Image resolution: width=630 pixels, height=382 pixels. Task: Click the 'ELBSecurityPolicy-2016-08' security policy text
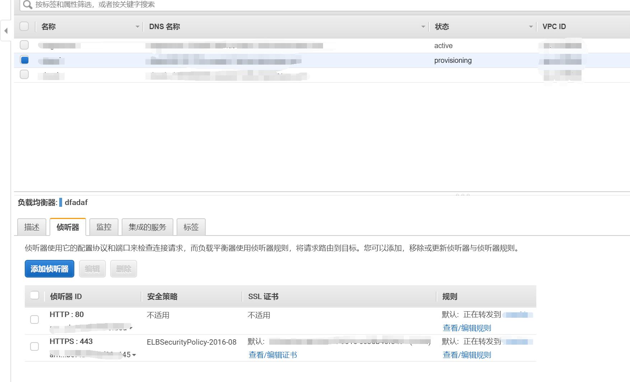pyautogui.click(x=192, y=342)
